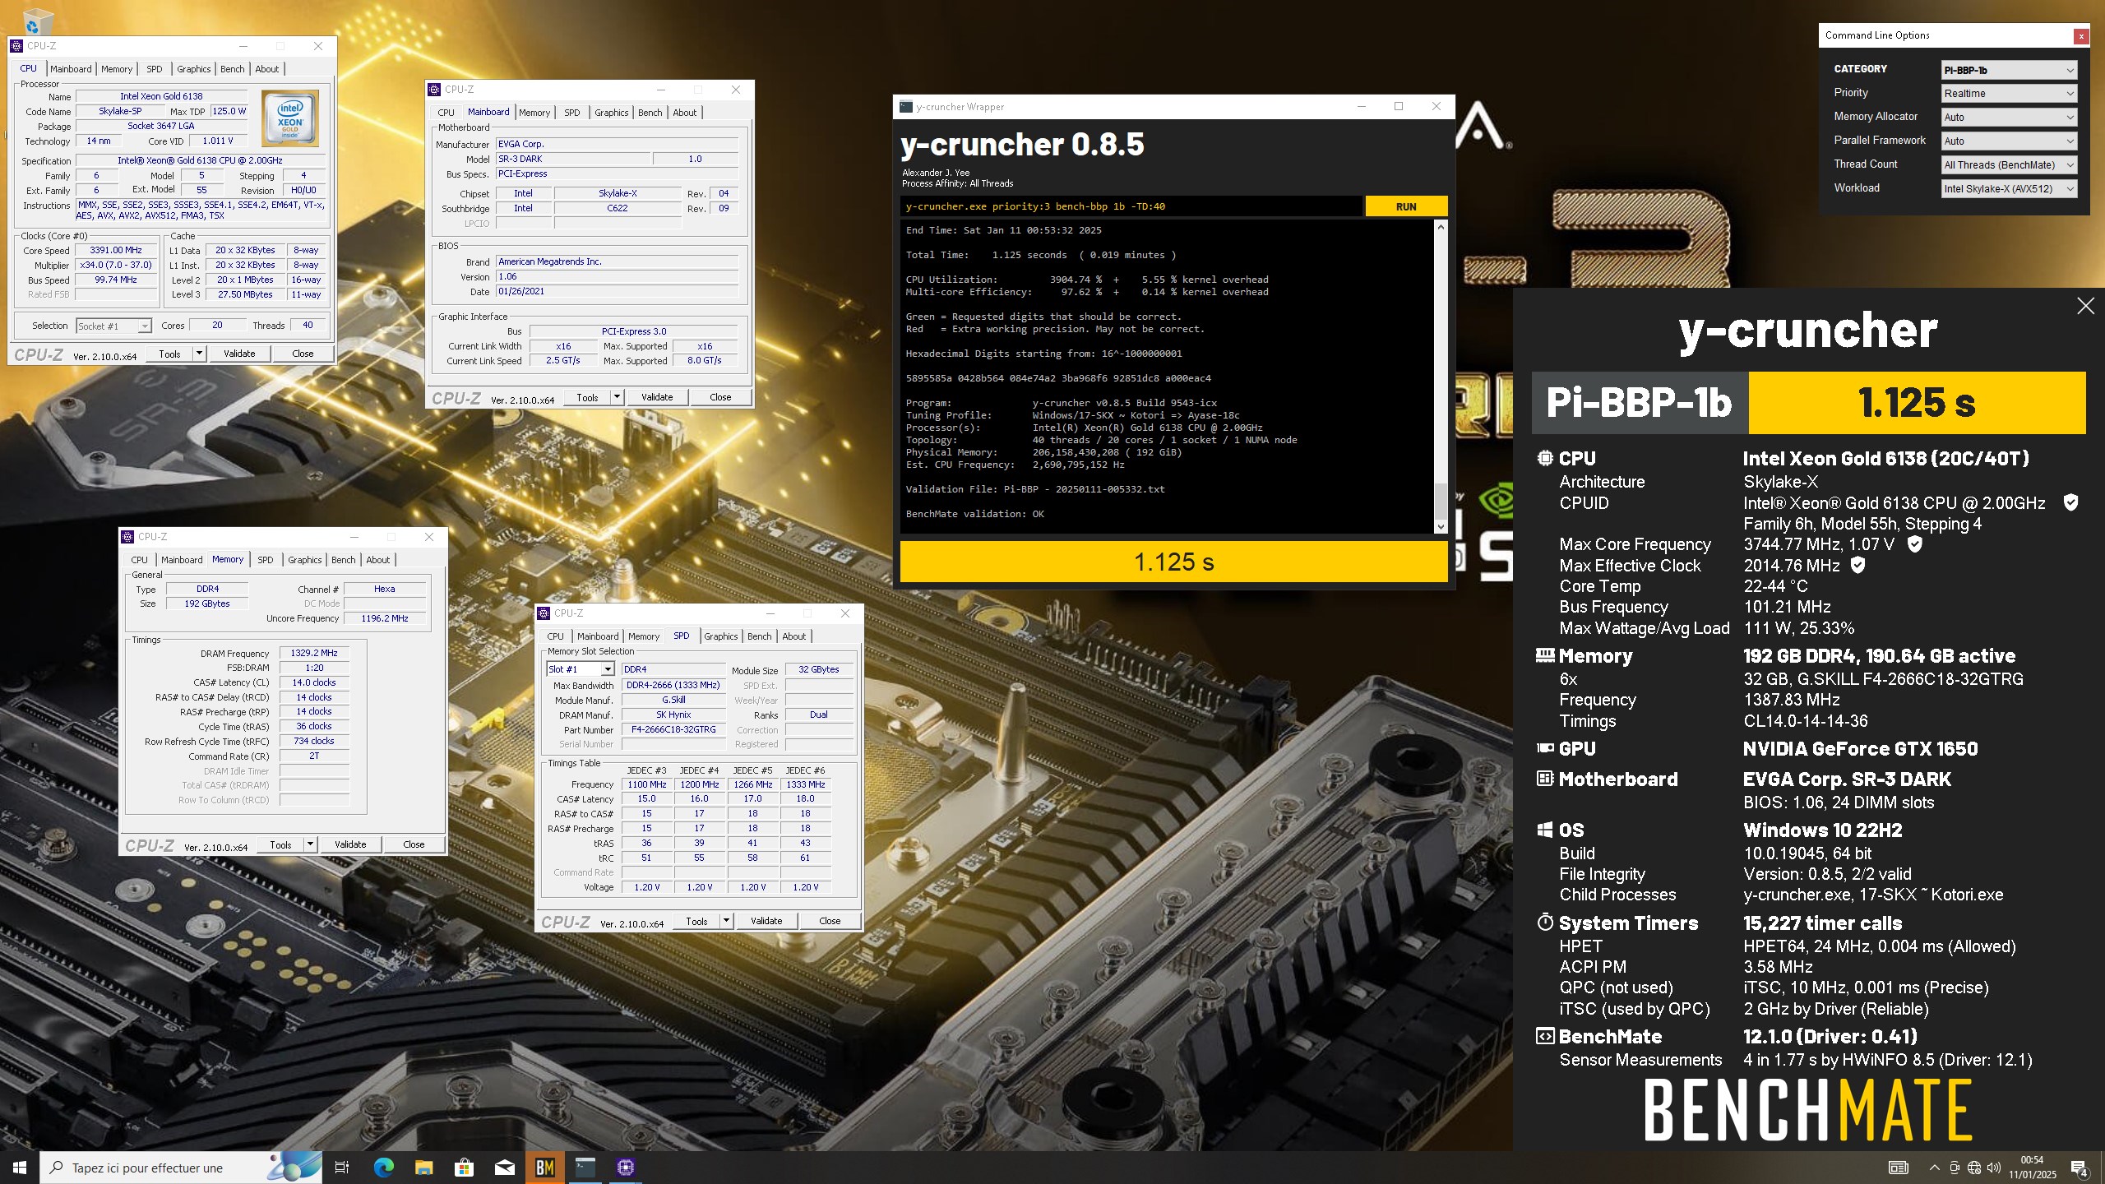Switch to Bench tab in the CPU-Z CPU window
The height and width of the screenshot is (1184, 2105).
click(x=233, y=69)
